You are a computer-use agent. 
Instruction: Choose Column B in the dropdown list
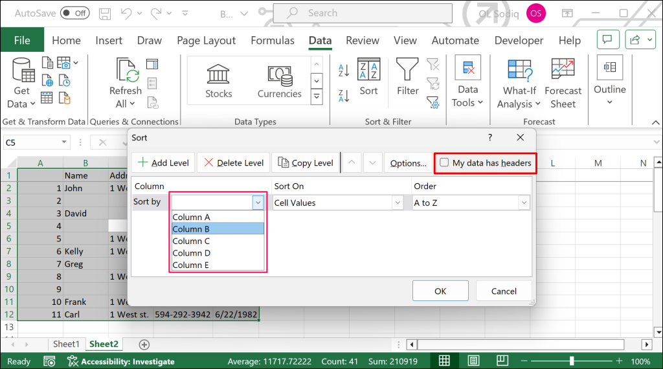[218, 229]
